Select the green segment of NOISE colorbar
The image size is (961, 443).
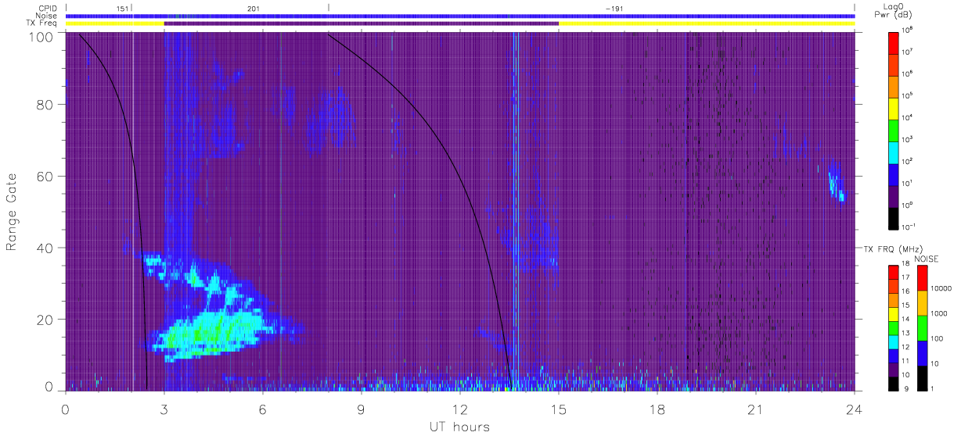[x=923, y=327]
